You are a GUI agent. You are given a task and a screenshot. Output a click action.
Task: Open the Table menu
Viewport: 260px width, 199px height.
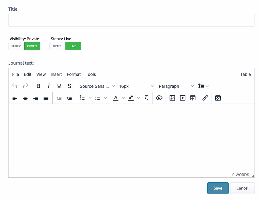[245, 74]
